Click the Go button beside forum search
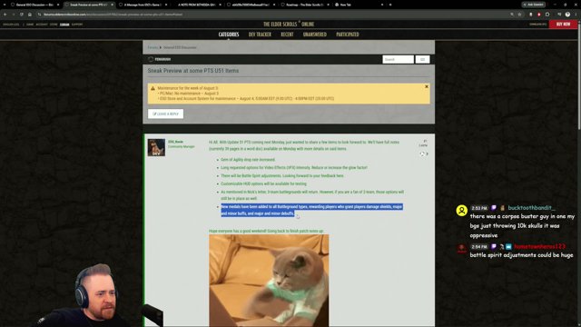This screenshot has width=581, height=327. click(x=422, y=59)
